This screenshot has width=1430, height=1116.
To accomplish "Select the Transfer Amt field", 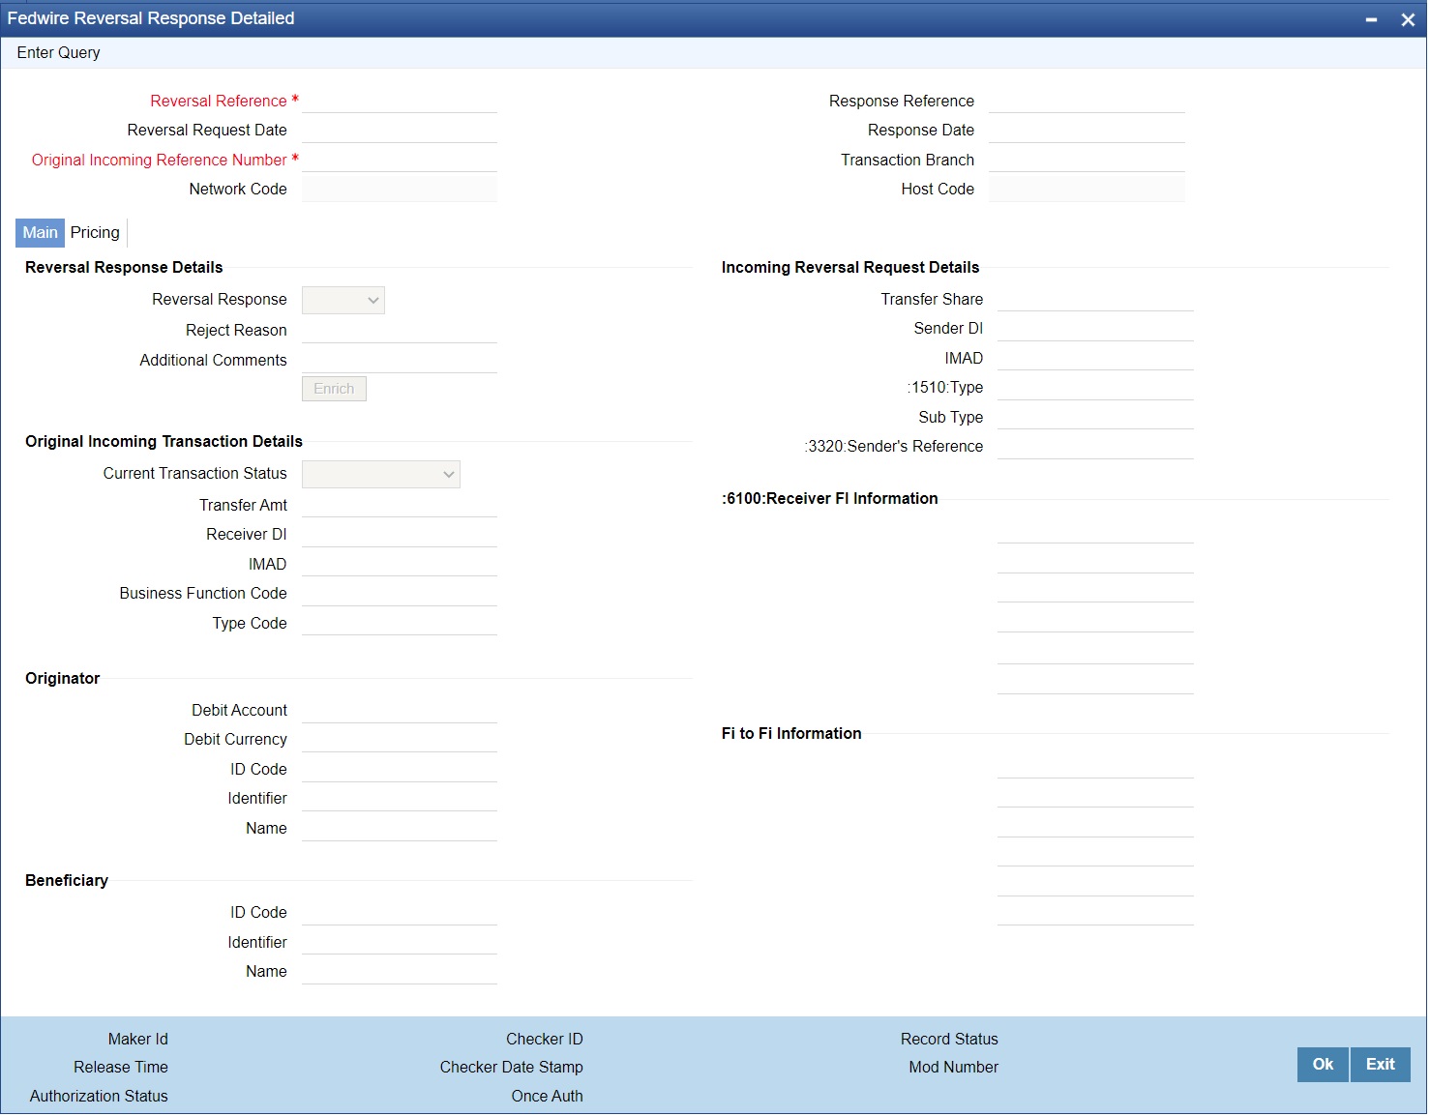I will click(400, 506).
